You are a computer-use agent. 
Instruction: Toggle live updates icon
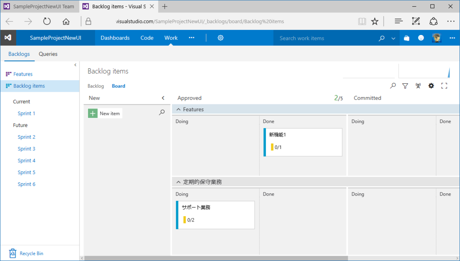(x=418, y=86)
